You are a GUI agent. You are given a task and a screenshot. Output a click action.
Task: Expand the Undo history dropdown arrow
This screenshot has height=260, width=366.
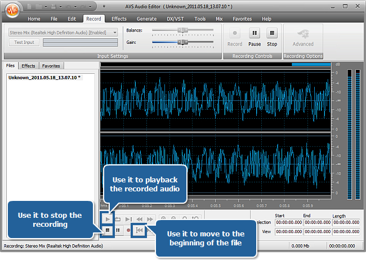click(x=75, y=7)
